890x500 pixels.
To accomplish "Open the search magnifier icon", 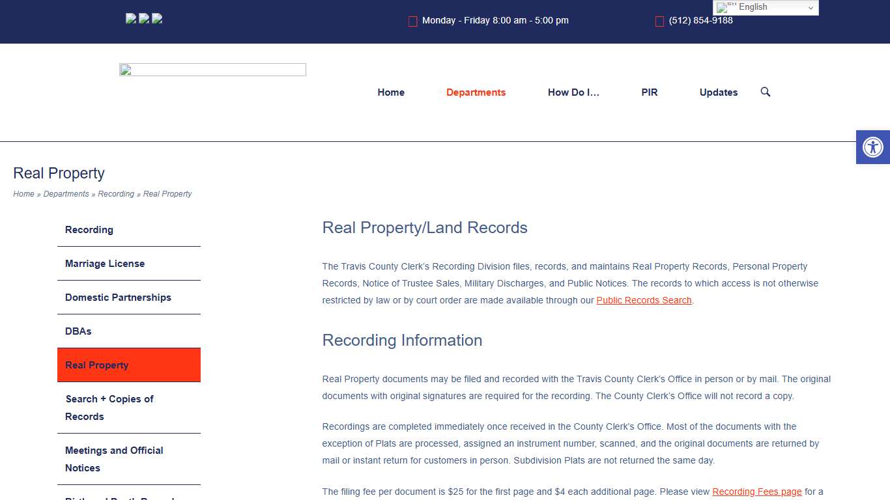I will (765, 92).
